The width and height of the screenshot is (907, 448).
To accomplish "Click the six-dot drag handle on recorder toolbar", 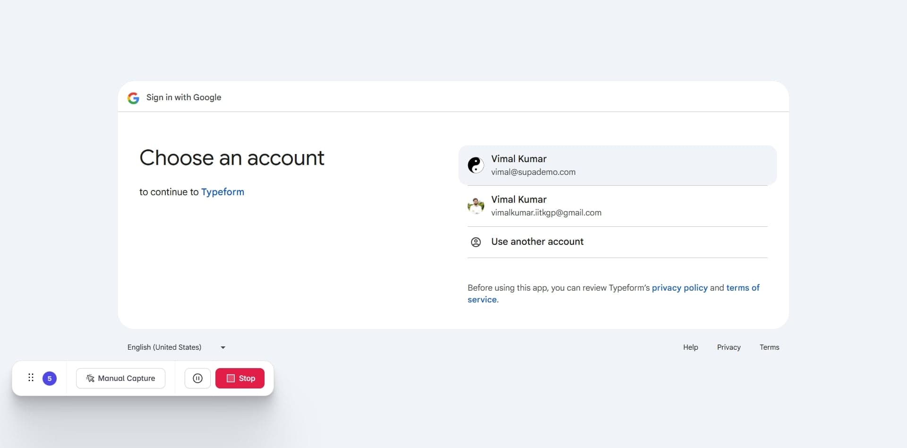I will point(31,378).
